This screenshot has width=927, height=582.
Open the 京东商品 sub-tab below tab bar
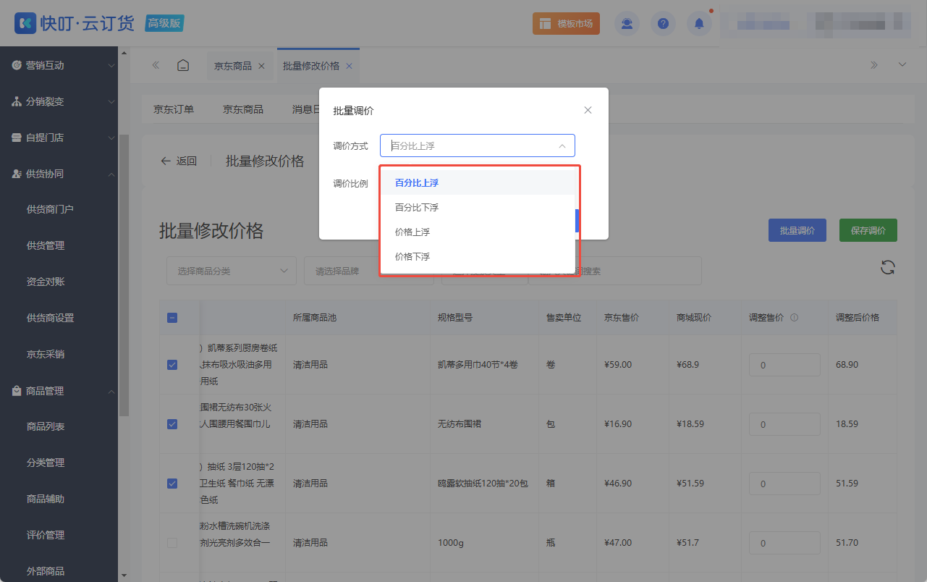coord(243,109)
